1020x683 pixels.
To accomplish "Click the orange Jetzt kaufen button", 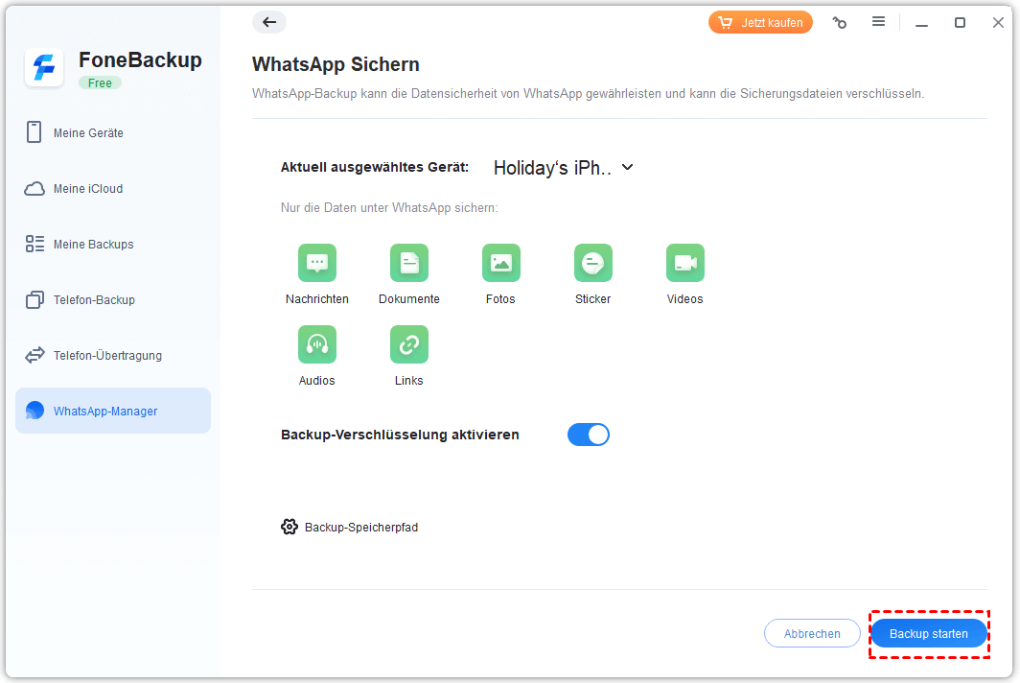I will coord(760,22).
